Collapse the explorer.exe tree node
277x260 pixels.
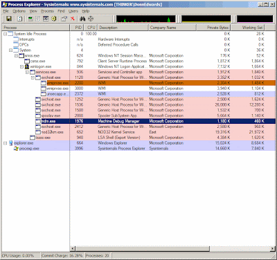[5, 143]
